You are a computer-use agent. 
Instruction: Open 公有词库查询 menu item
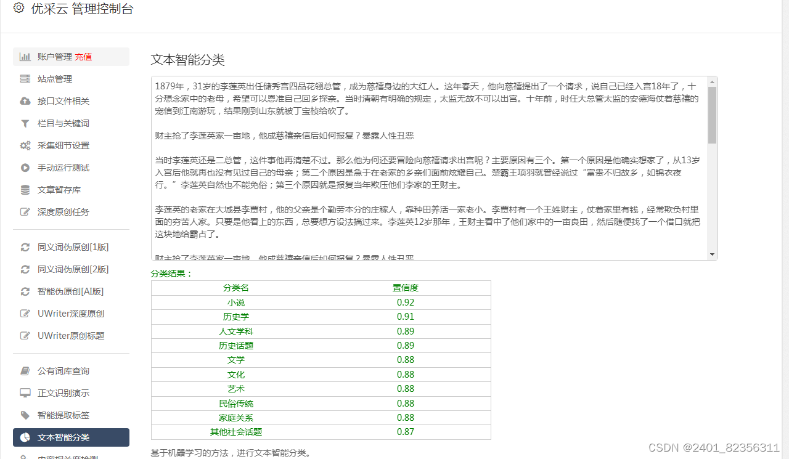click(71, 371)
